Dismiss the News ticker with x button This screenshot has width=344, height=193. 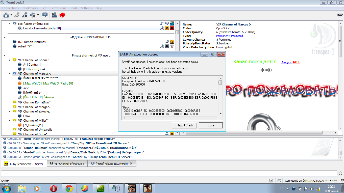click(x=271, y=181)
